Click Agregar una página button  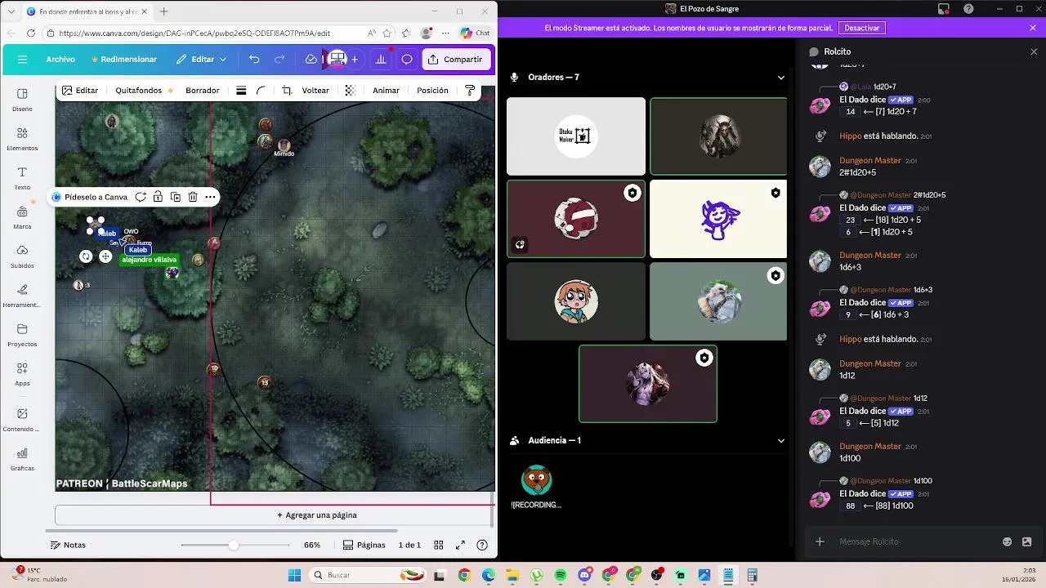(317, 515)
